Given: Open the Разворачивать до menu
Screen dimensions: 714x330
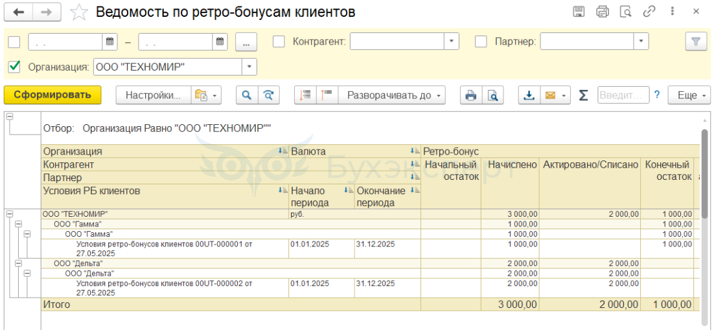Looking at the screenshot, I should (391, 95).
